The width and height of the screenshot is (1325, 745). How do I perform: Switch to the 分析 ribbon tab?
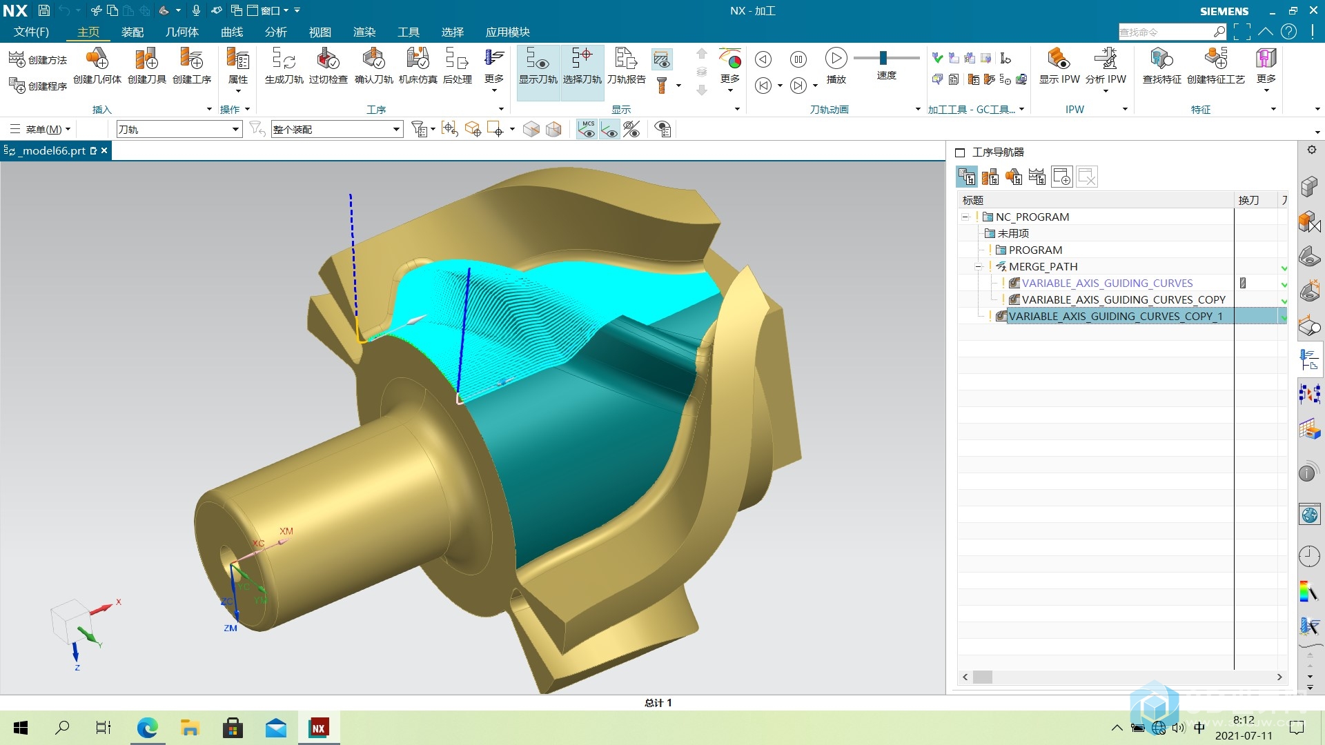pos(276,32)
